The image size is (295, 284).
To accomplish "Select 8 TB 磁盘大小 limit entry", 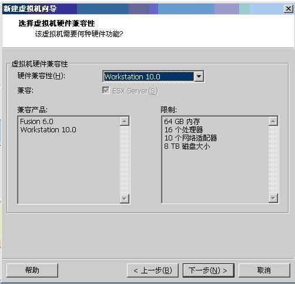I will pos(187,146).
